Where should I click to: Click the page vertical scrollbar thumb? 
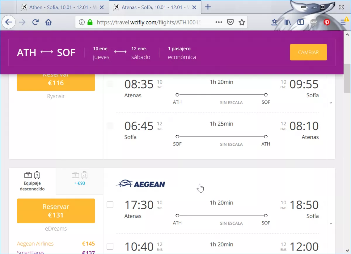347,78
